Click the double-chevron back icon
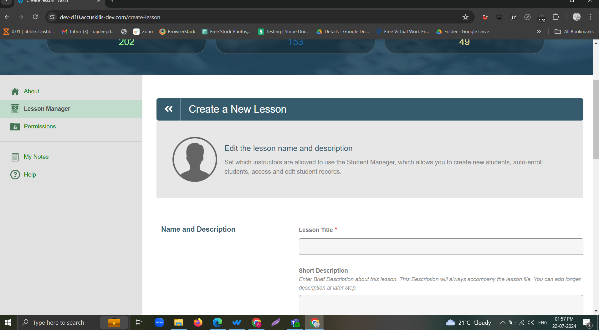 click(x=169, y=109)
